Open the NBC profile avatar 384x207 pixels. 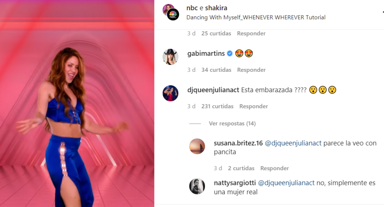click(x=173, y=15)
